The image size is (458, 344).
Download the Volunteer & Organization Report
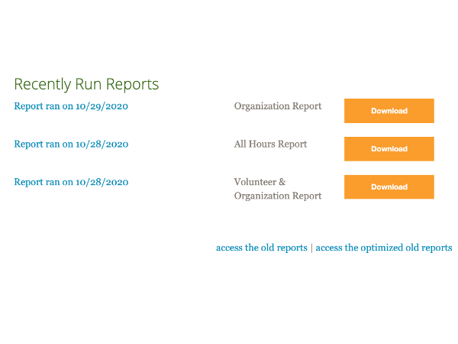[x=389, y=187]
